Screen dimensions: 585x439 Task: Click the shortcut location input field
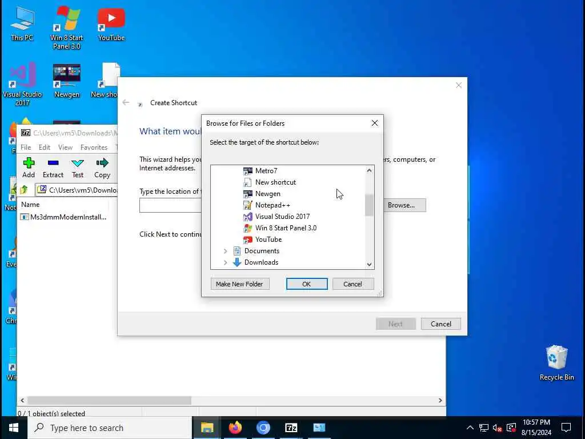[170, 205]
